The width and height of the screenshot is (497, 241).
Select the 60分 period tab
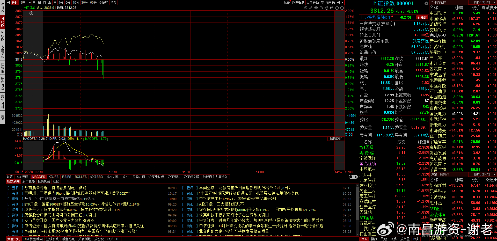point(93,3)
